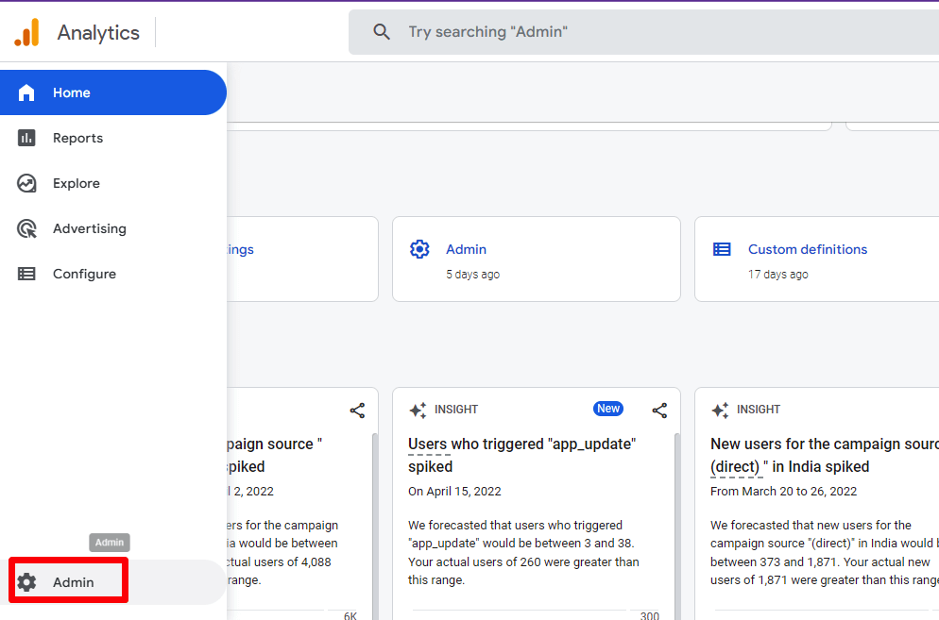Click the '300' chart axis value
The image size is (939, 620).
649,615
